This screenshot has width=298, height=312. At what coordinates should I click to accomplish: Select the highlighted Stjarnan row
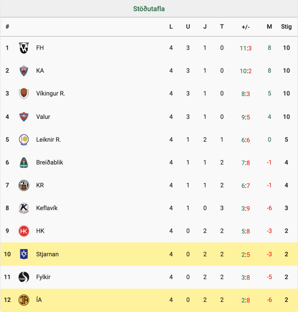pyautogui.click(x=149, y=254)
